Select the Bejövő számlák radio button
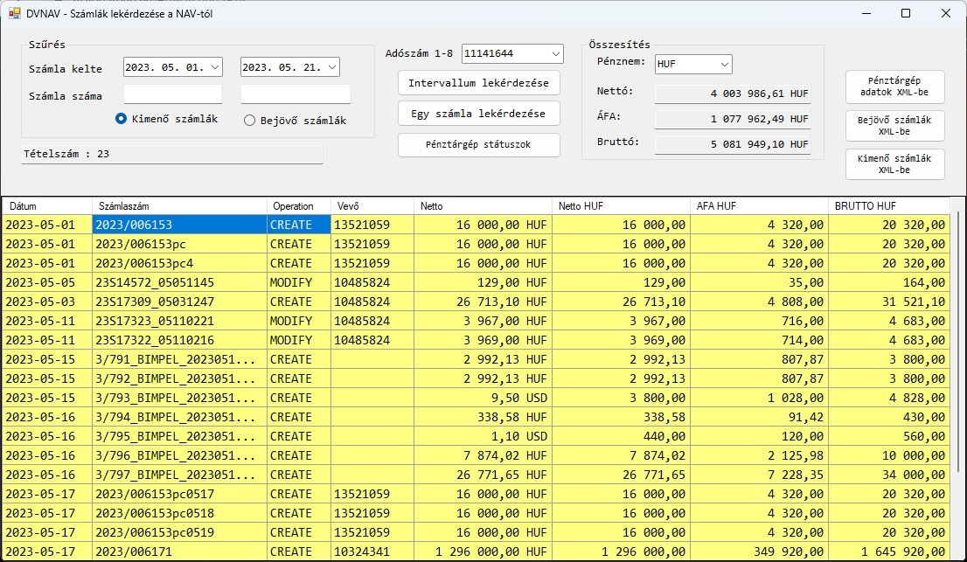 (249, 121)
